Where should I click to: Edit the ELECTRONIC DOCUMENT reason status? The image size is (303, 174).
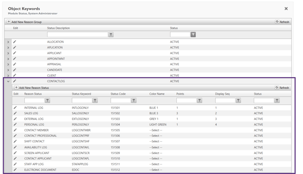click(x=15, y=170)
